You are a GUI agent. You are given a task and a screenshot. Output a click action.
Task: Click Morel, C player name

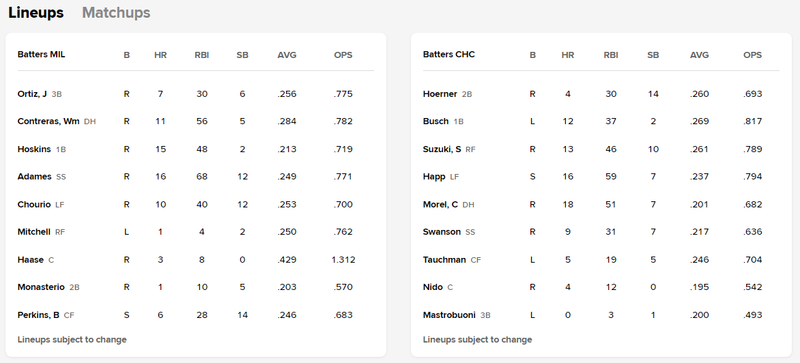click(440, 205)
